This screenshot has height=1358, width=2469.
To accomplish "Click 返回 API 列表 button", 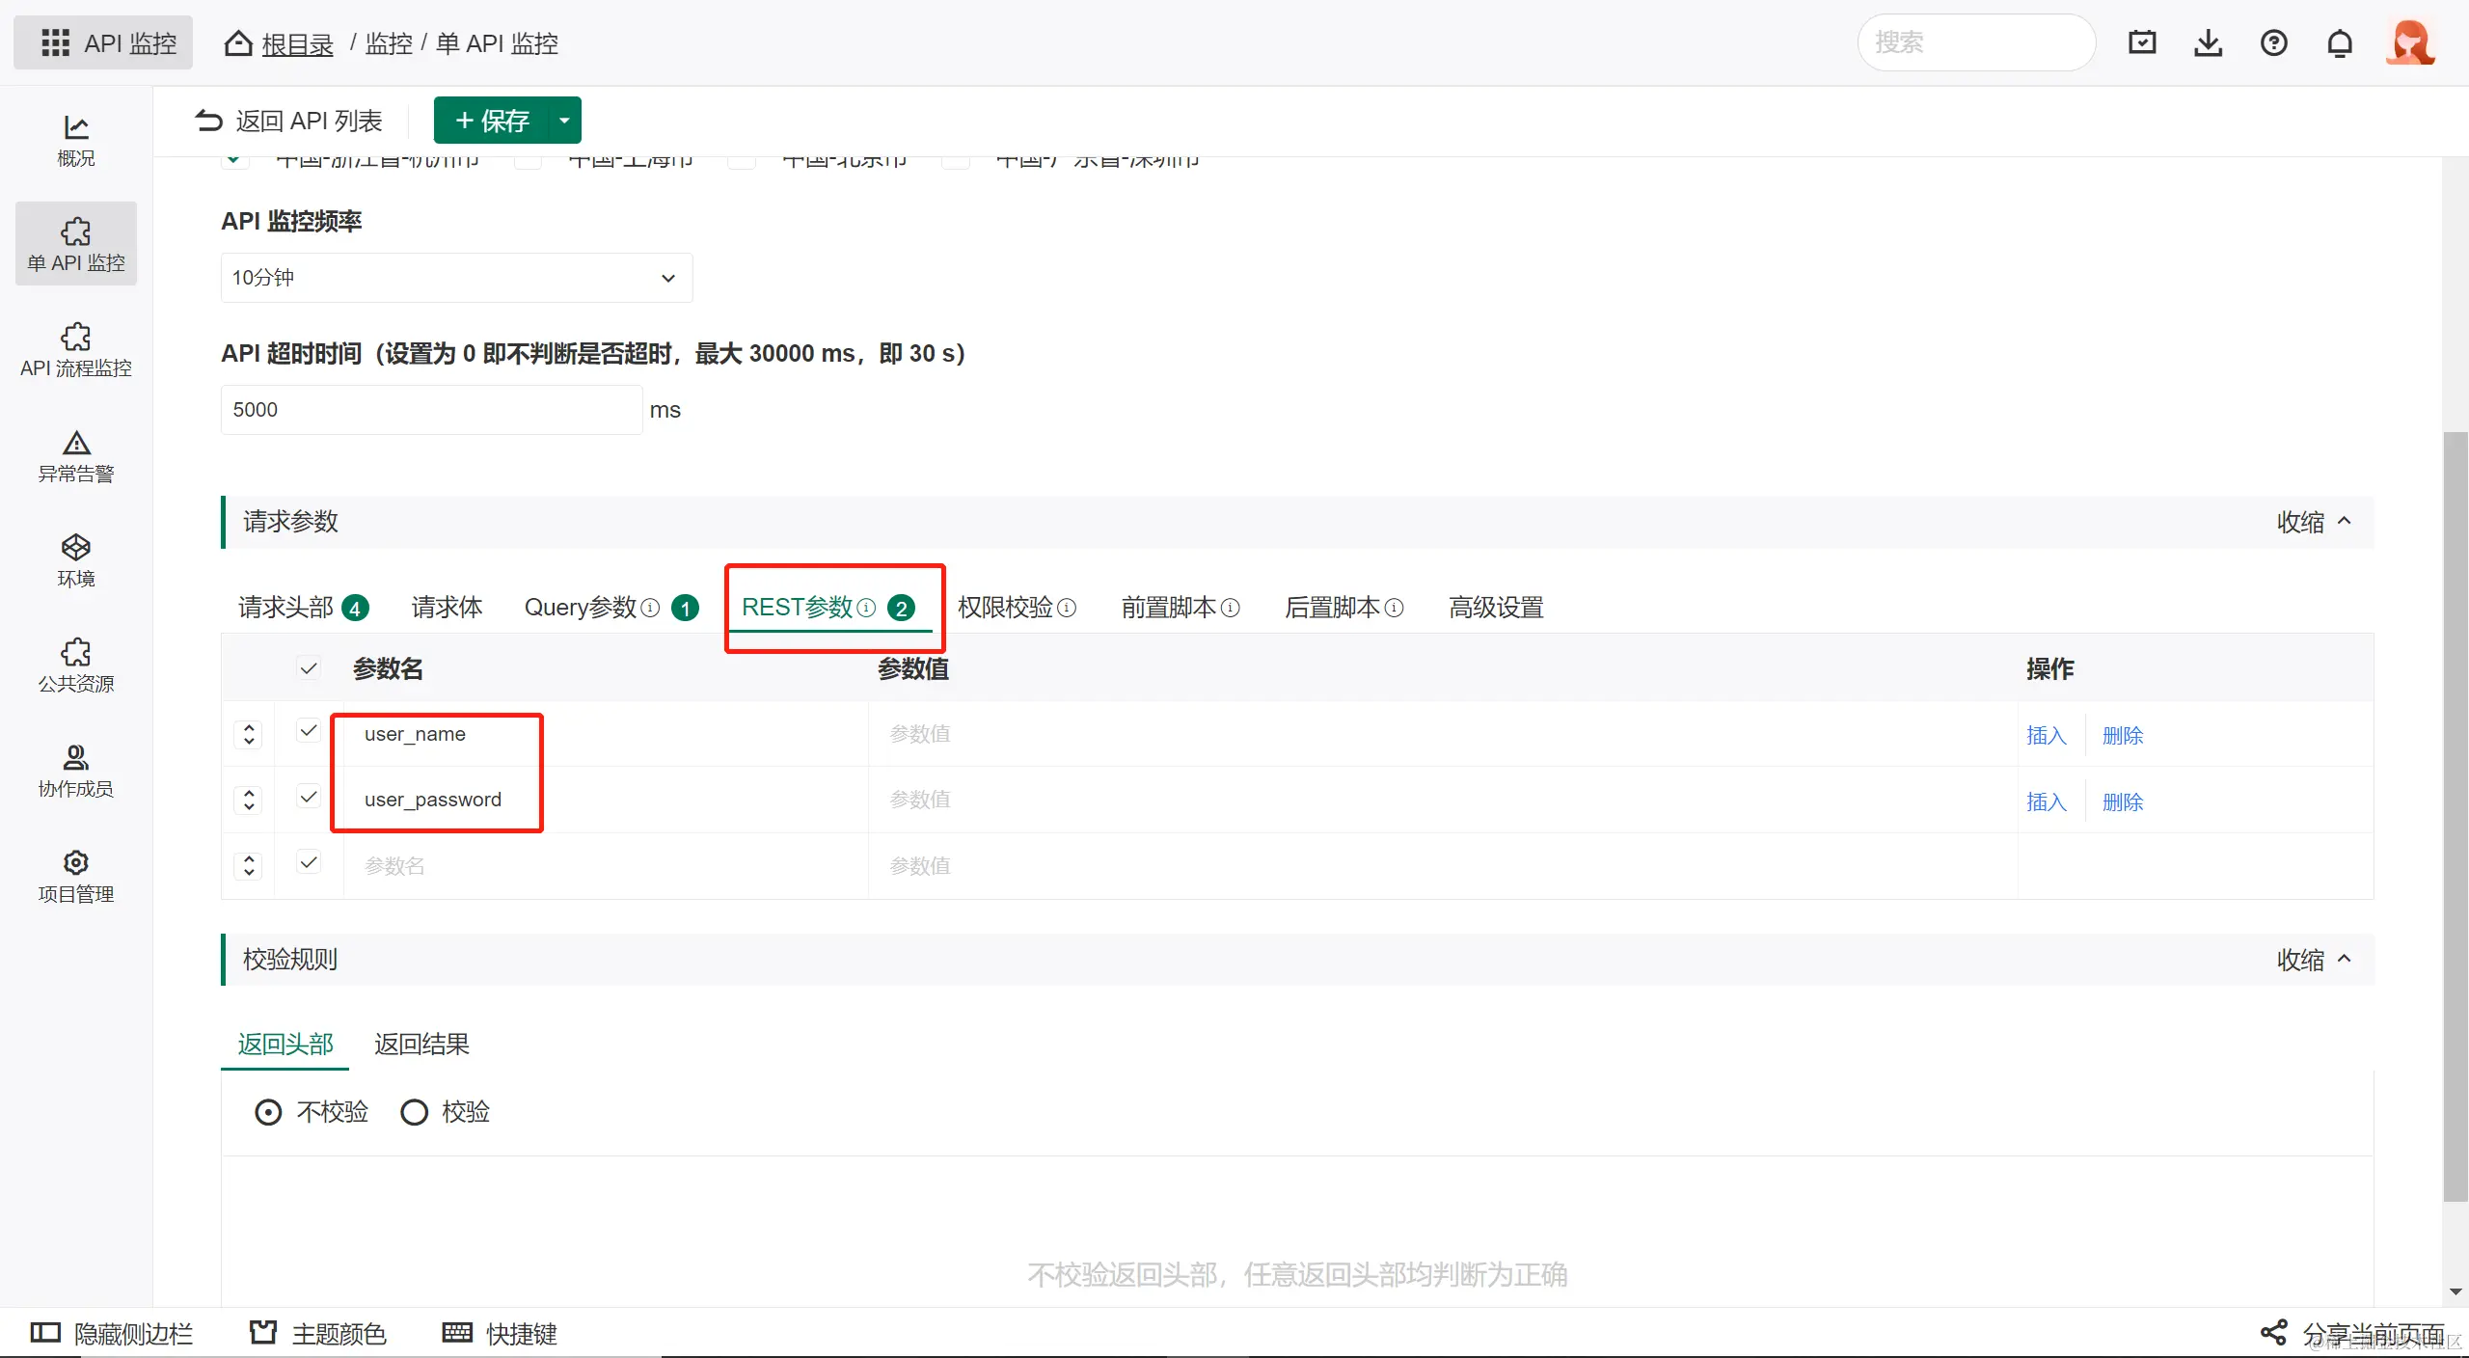I will pos(288,121).
